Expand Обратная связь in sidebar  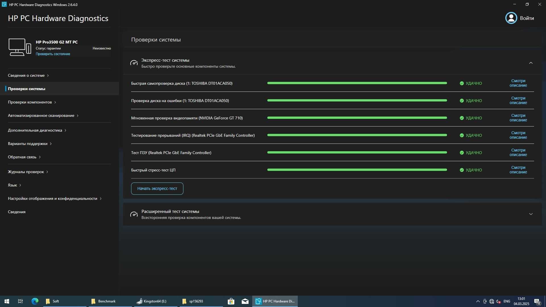point(24,157)
